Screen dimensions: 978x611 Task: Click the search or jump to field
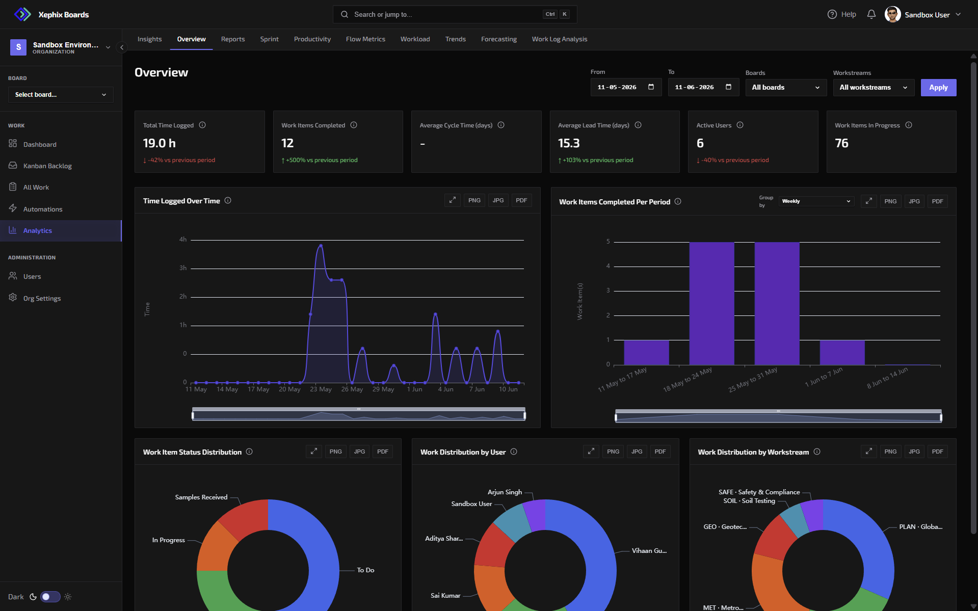[455, 14]
